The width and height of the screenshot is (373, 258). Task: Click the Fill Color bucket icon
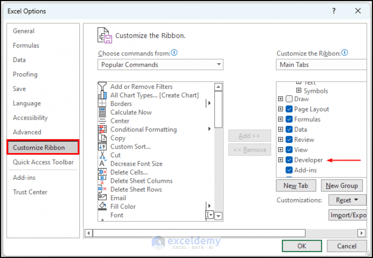[102, 206]
